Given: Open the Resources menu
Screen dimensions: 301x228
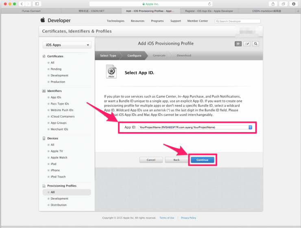Looking at the screenshot, I should (x=137, y=21).
